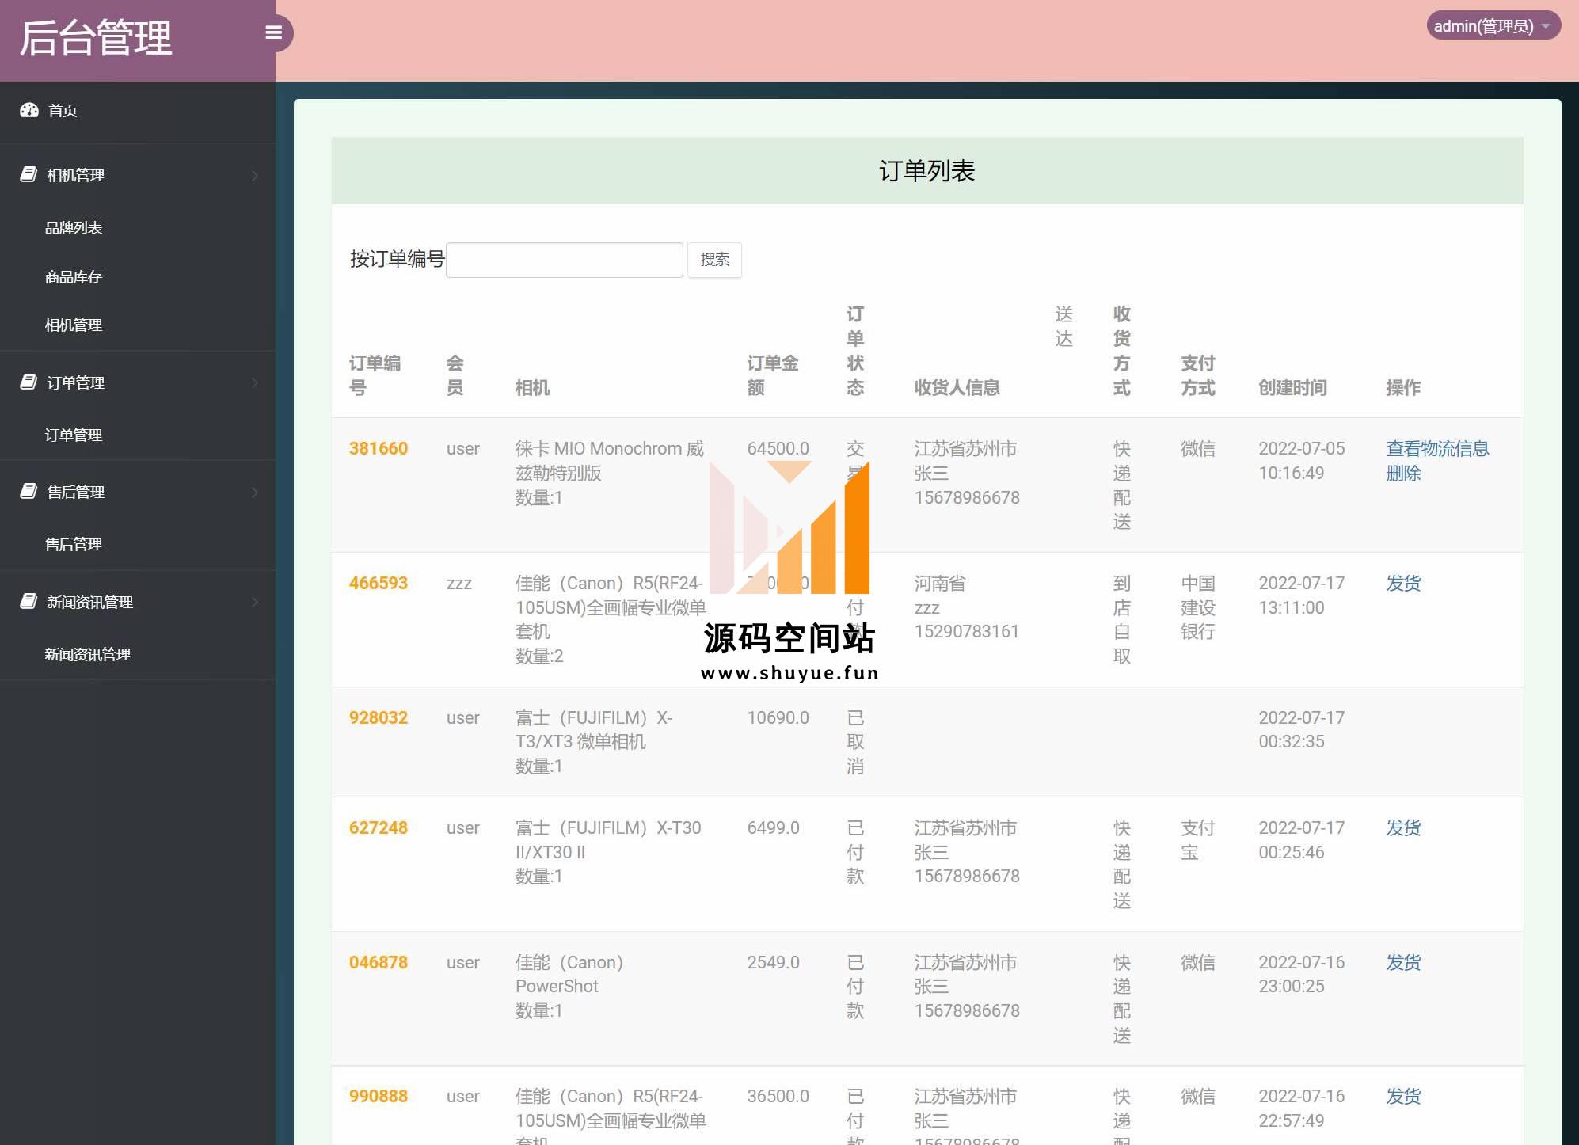Screen dimensions: 1579x1145
Task: Collapse the 订单管理 group chevron
Action: click(255, 382)
